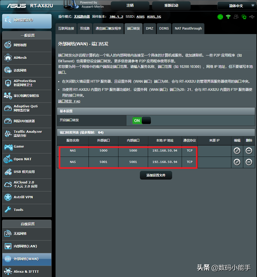Click the green client devices status icon
This screenshot has width=257, height=277.
[244, 17]
